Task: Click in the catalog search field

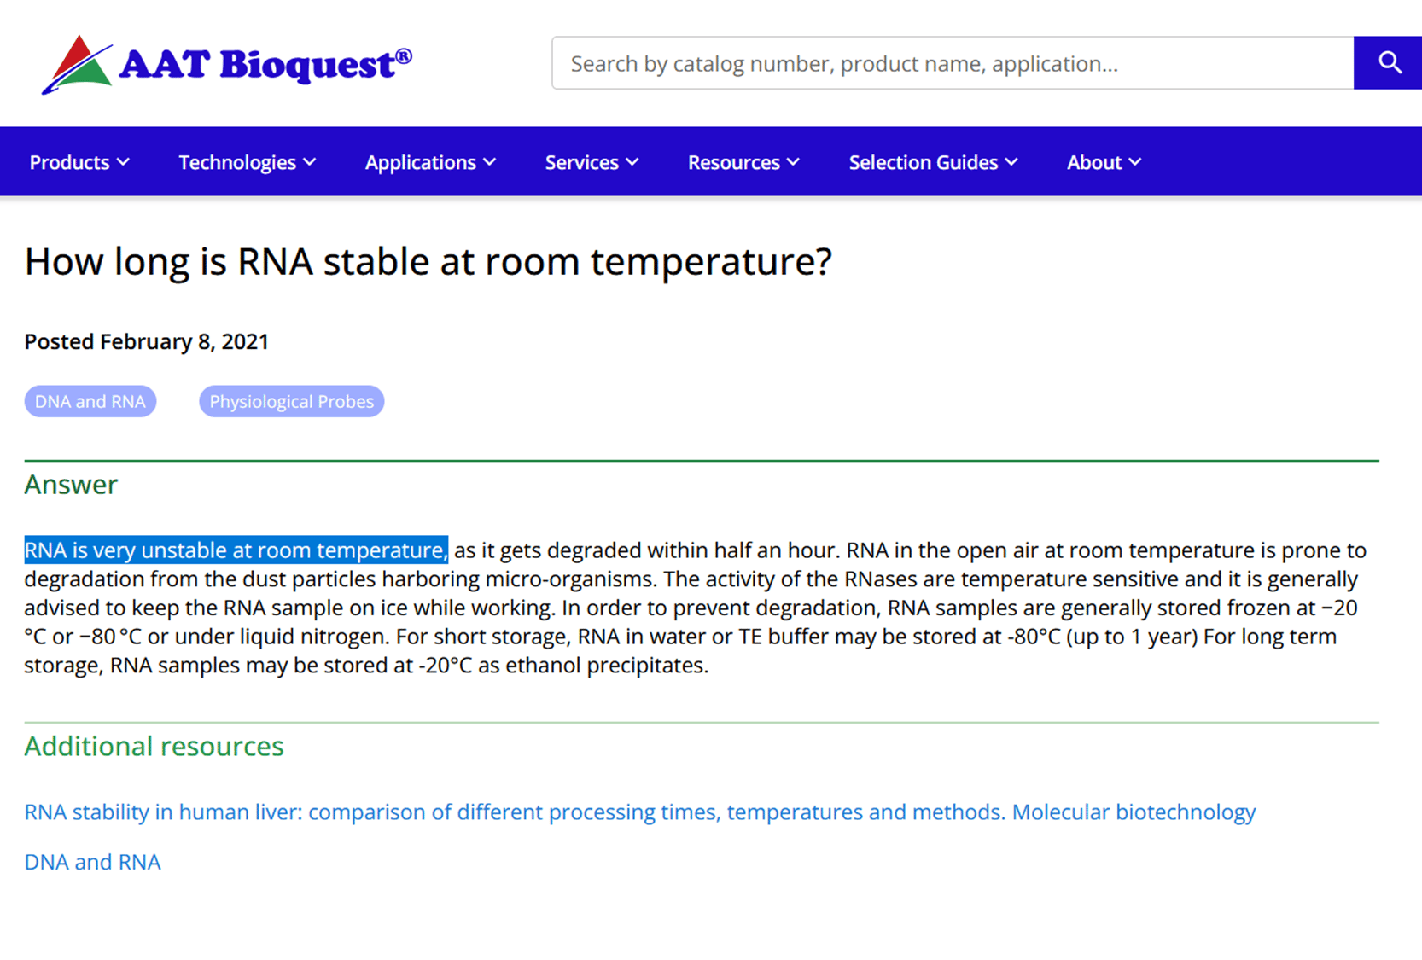Action: click(952, 63)
